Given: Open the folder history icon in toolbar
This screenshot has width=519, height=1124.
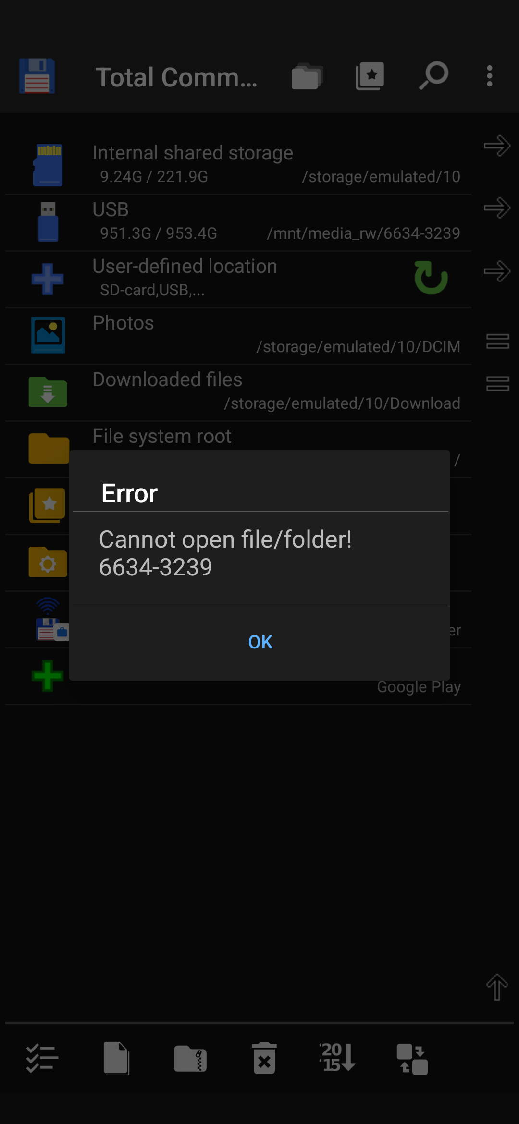Looking at the screenshot, I should coord(307,76).
